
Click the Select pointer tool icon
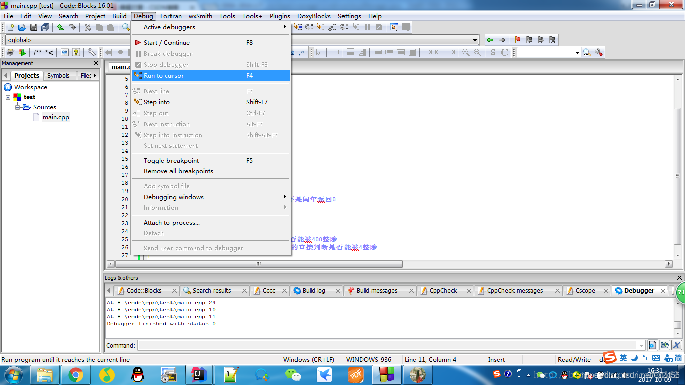(318, 52)
